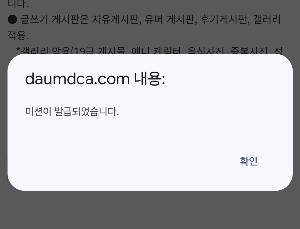Click the 미션이 발급되었습니다. message text
Image resolution: width=300 pixels, height=229 pixels.
click(72, 111)
